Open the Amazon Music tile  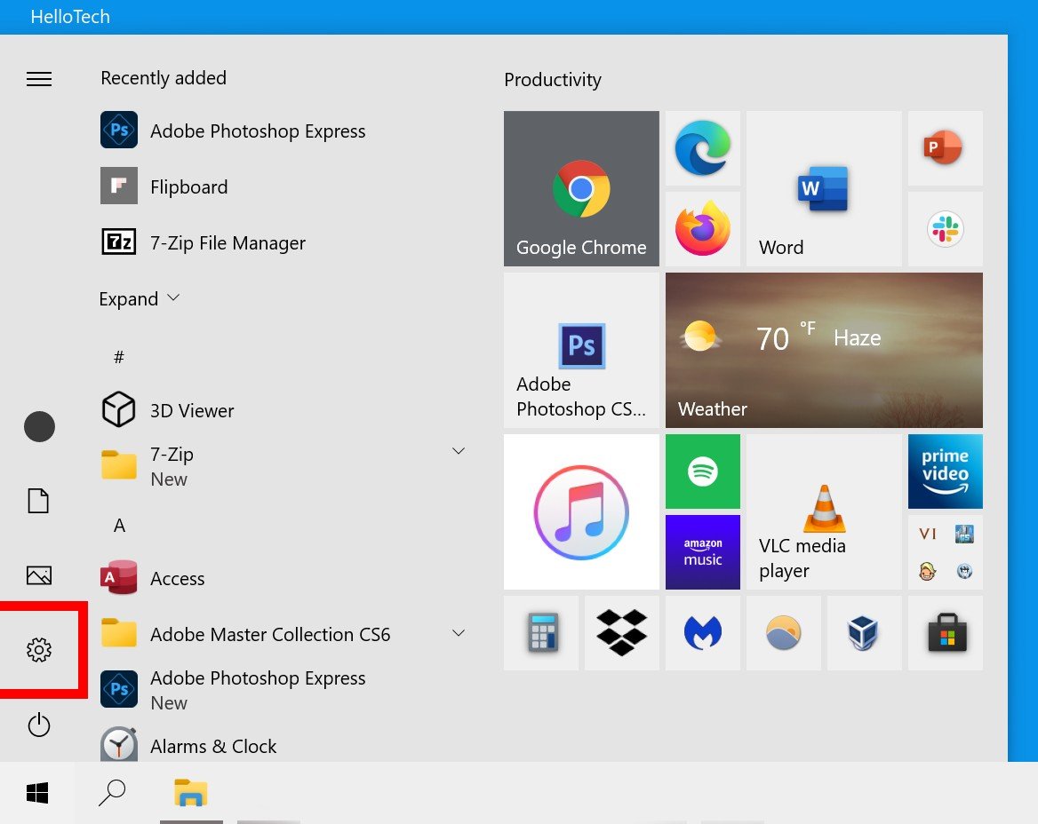point(702,552)
